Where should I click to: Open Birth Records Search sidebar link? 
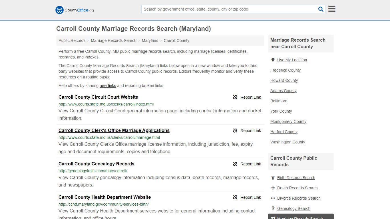point(296,178)
